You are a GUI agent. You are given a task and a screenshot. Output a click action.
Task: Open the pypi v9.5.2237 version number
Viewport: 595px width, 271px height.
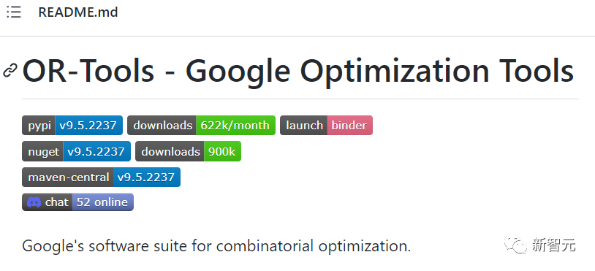tap(88, 126)
